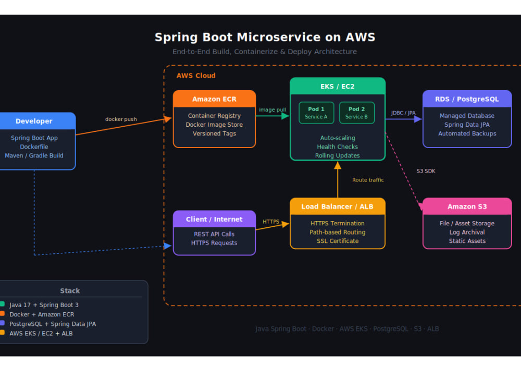Click 'Container Registry' text
The height and width of the screenshot is (391, 521).
(x=214, y=116)
